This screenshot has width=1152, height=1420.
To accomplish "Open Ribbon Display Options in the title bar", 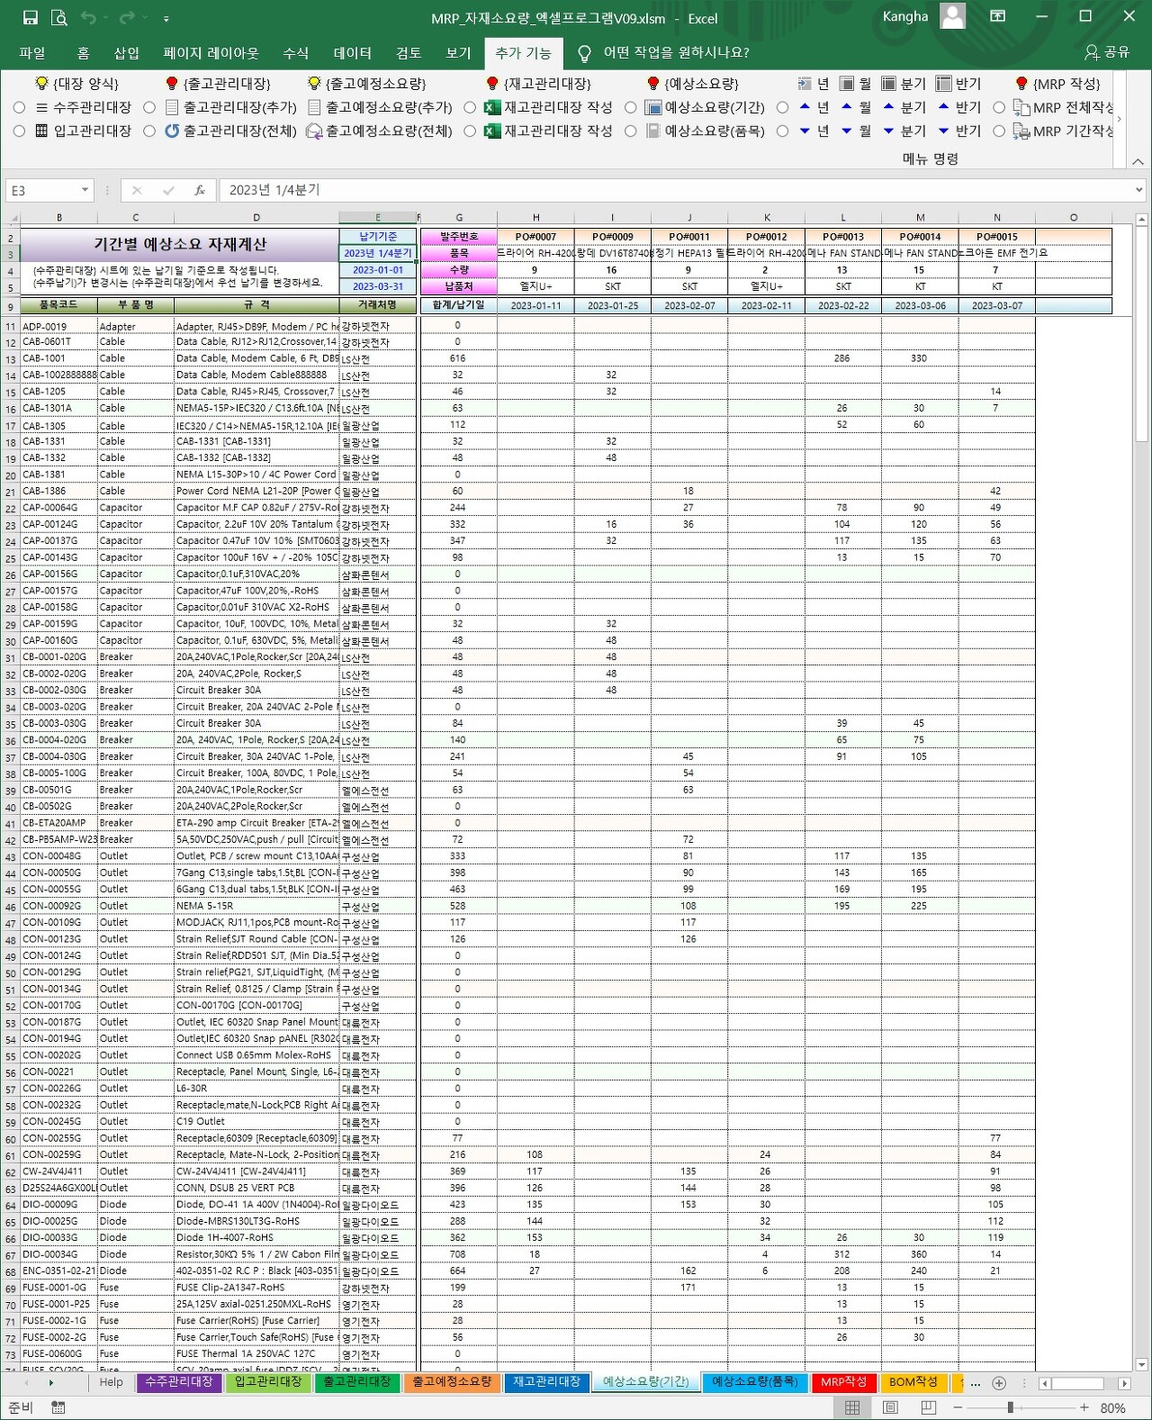I will [x=997, y=16].
